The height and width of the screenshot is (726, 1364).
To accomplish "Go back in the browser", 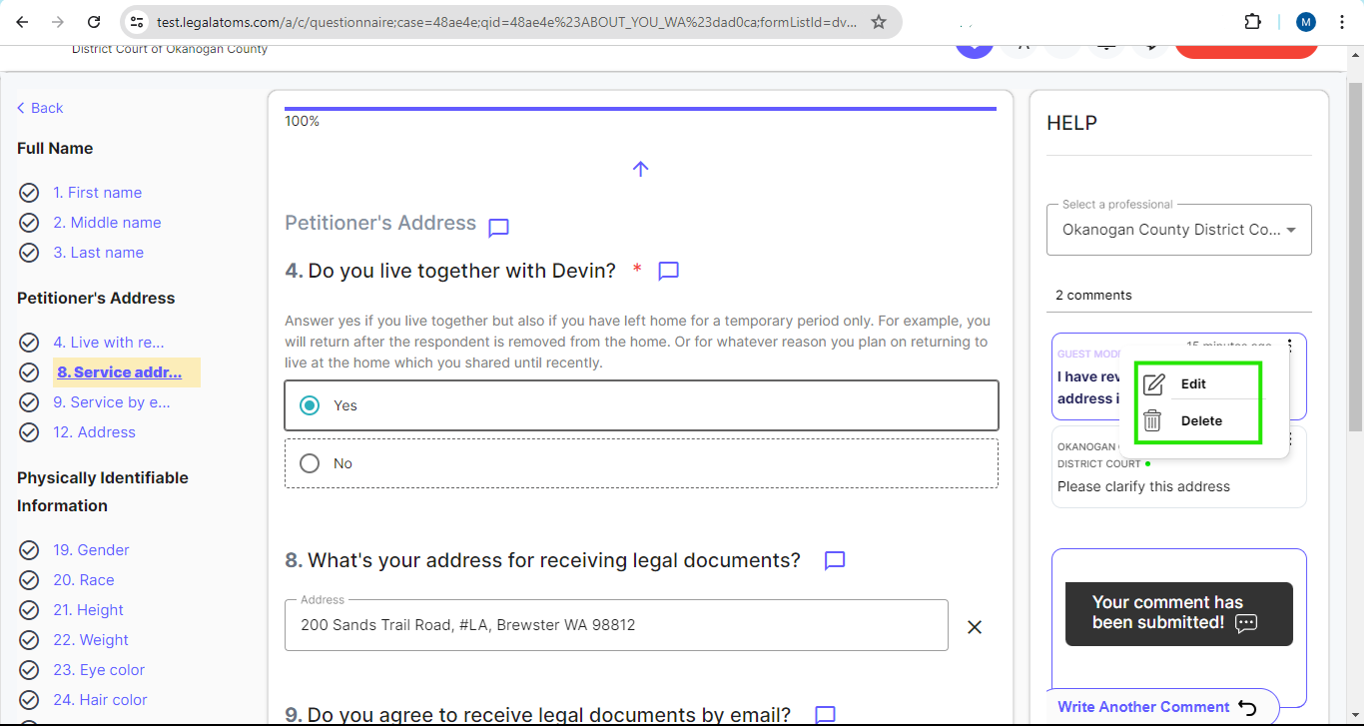I will [x=23, y=21].
